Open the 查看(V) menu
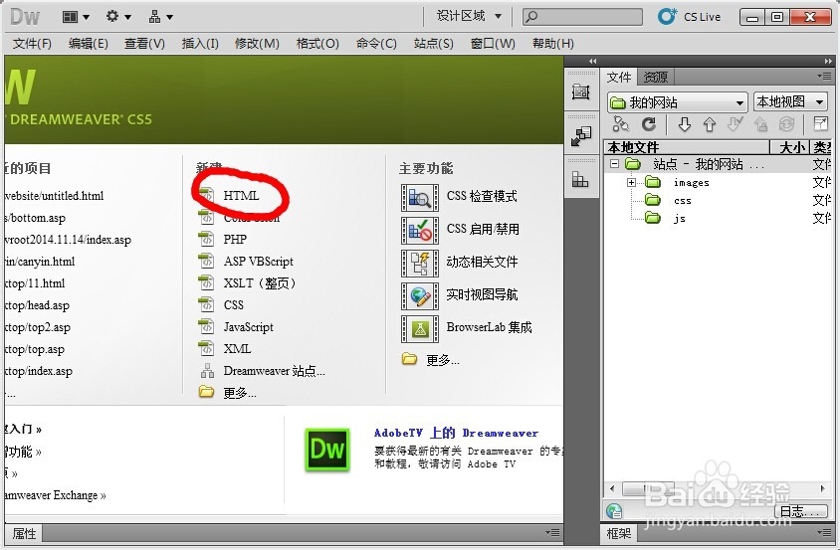The height and width of the screenshot is (550, 840). click(144, 44)
